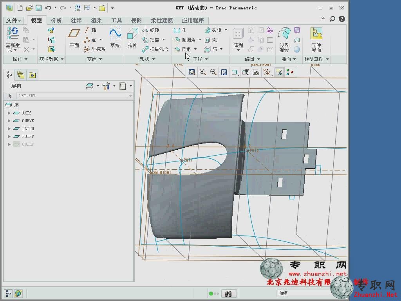Create a Coordinate System (坐标系)
The height and width of the screenshot is (301, 401).
coord(94,49)
